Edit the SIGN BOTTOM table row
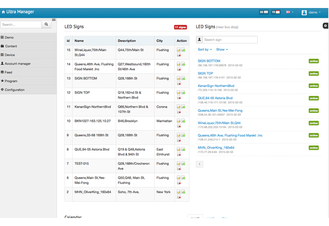This screenshot has height=226, width=329. [179, 78]
